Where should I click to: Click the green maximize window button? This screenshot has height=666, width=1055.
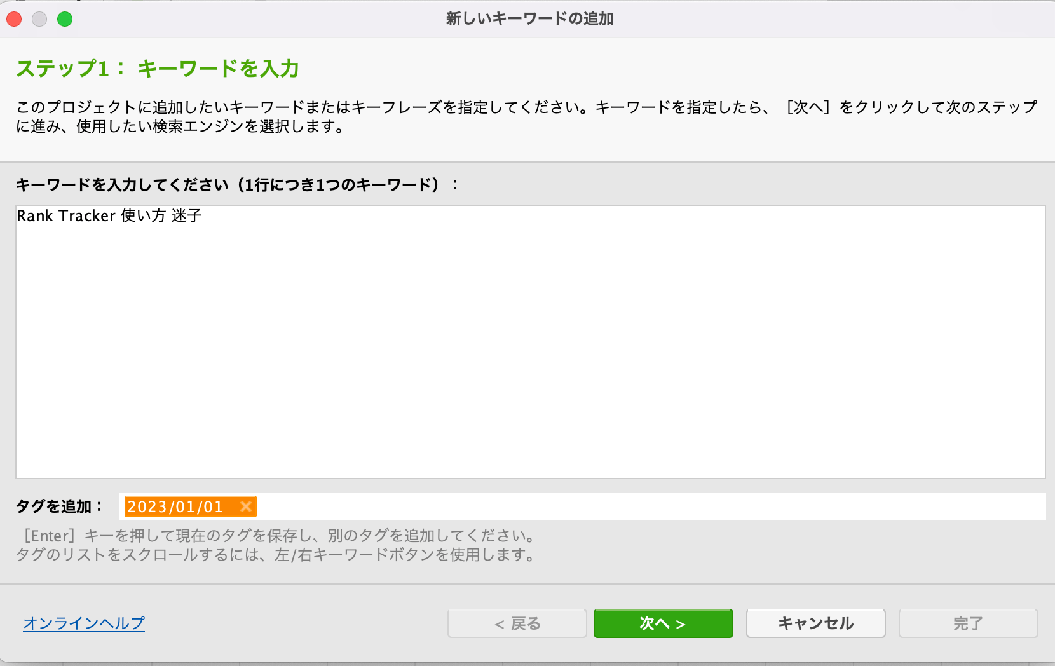pos(65,19)
